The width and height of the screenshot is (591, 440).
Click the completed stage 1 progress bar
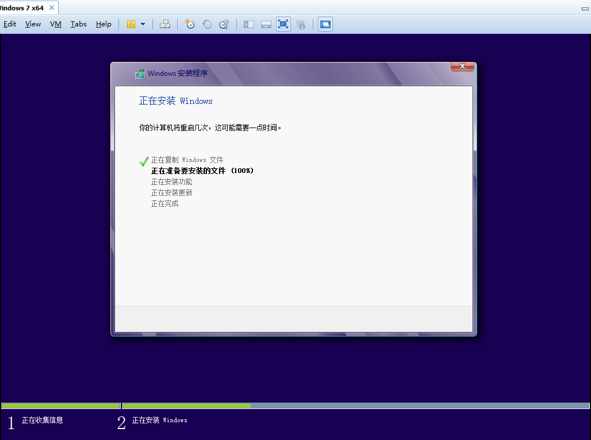coord(61,406)
